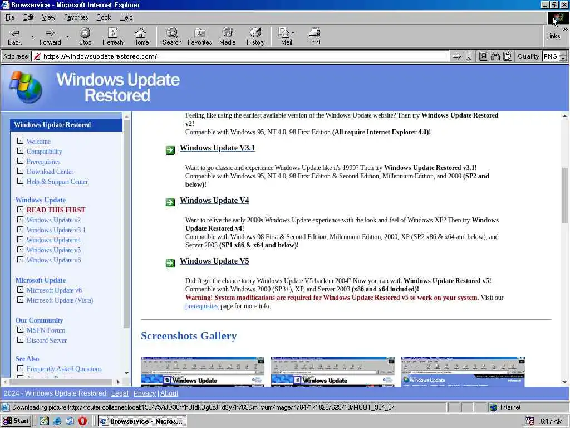Refresh the current page
Screen dimensions: 570x428
coord(112,36)
